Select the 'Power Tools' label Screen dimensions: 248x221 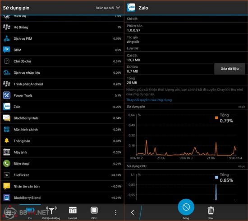coord(23,95)
